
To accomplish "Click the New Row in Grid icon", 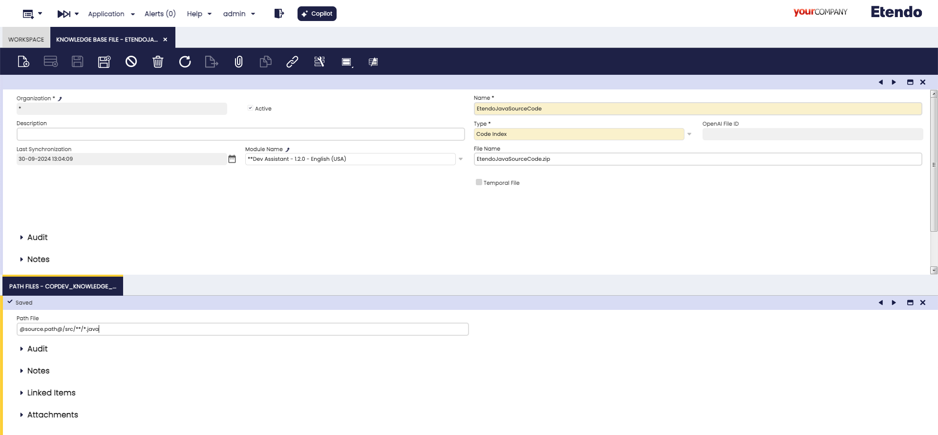I will coord(51,62).
